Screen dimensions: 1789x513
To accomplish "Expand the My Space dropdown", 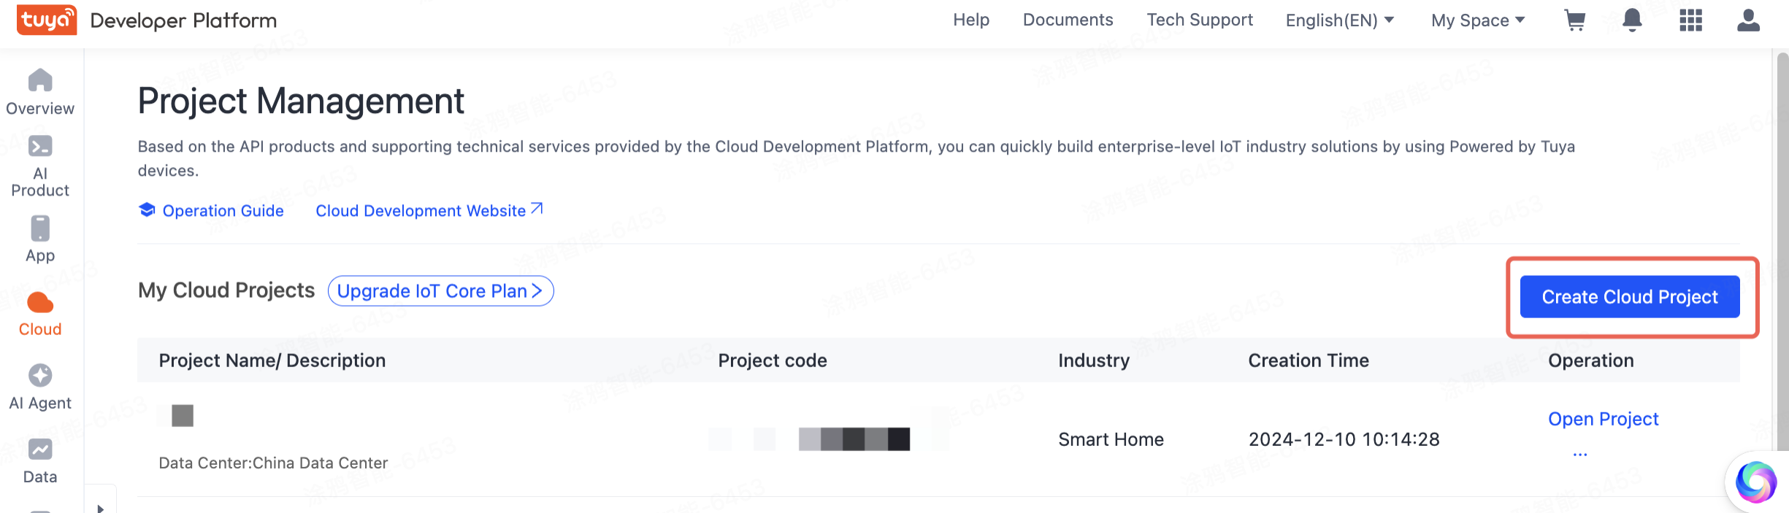I will pyautogui.click(x=1477, y=20).
